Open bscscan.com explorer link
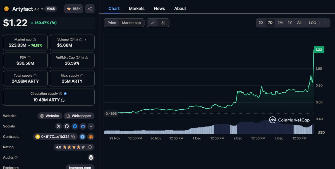 (x=80, y=167)
